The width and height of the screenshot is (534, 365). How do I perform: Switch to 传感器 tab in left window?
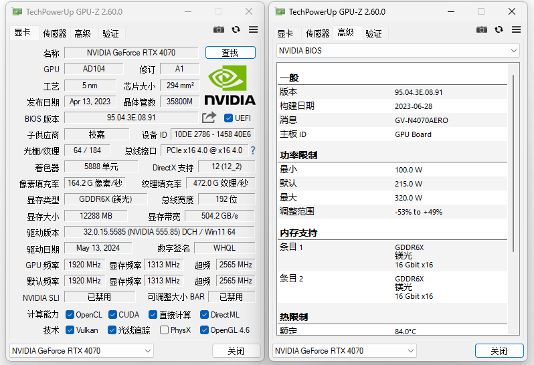click(55, 33)
